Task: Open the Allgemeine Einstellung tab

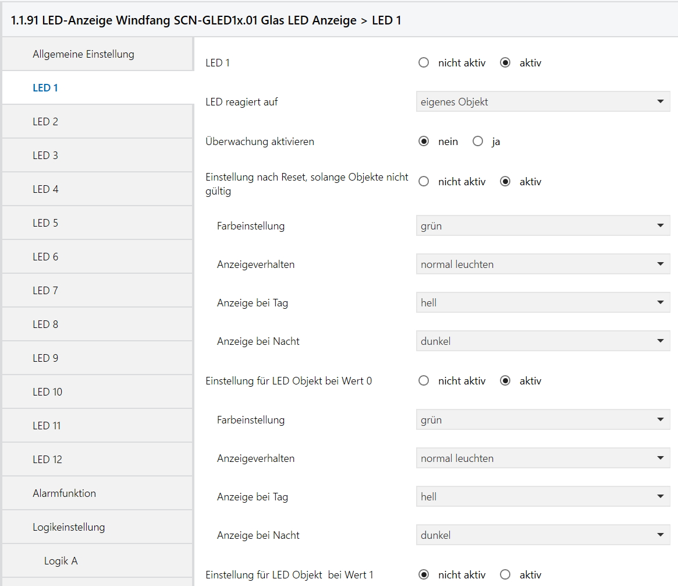Action: click(x=97, y=54)
